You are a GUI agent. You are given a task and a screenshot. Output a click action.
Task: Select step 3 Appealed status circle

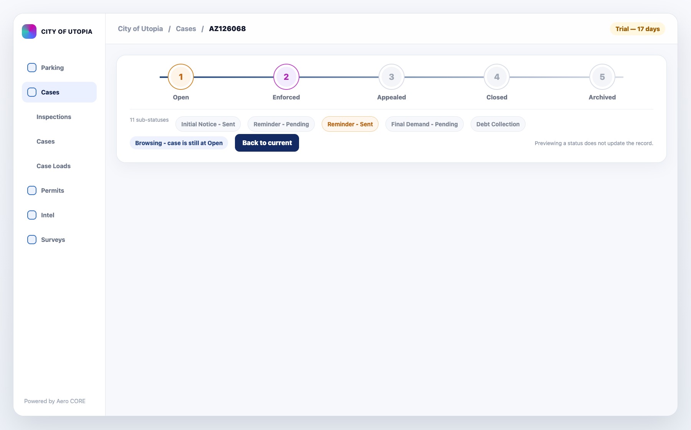392,77
